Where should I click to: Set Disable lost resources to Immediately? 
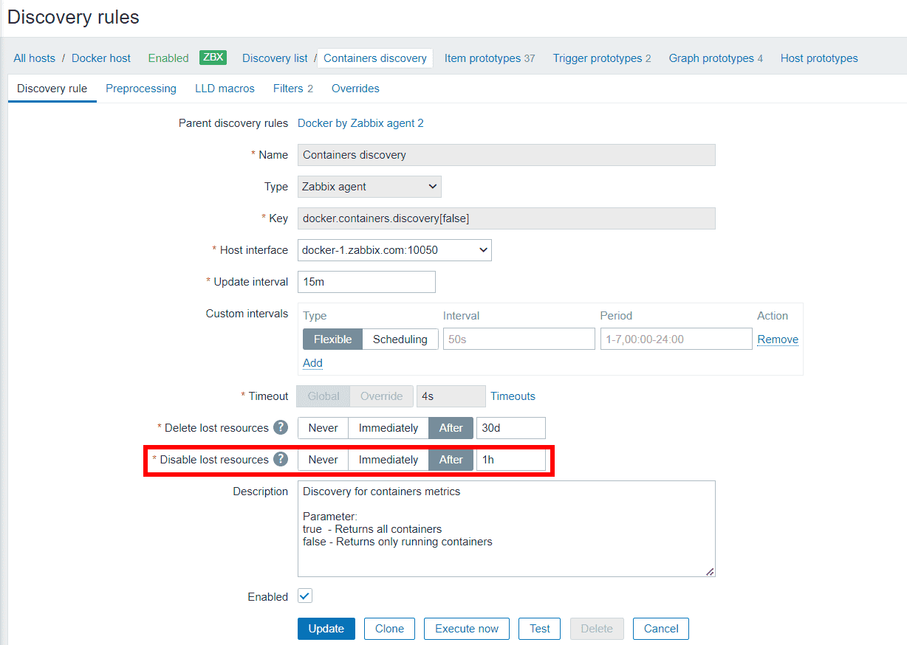(388, 459)
